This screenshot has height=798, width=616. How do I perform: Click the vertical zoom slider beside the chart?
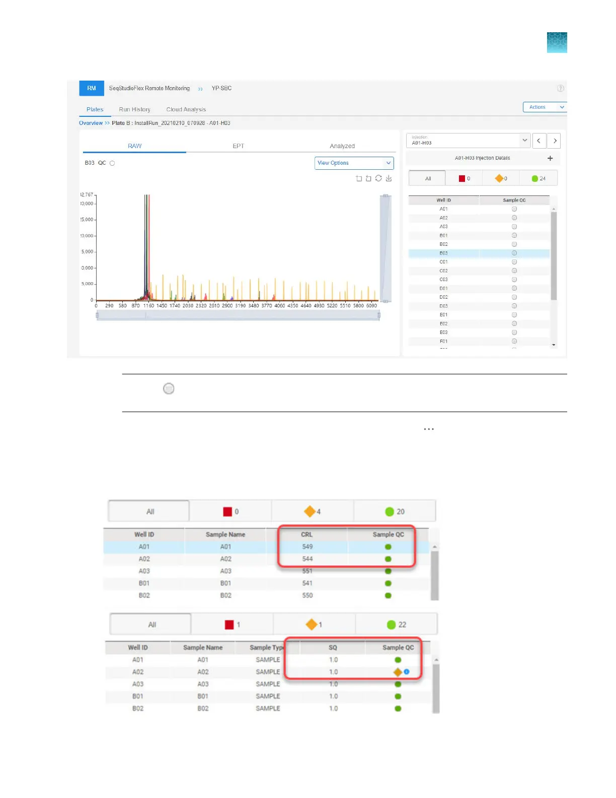[386, 248]
